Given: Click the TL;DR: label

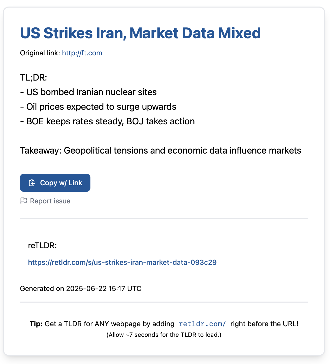Looking at the screenshot, I should coord(34,78).
